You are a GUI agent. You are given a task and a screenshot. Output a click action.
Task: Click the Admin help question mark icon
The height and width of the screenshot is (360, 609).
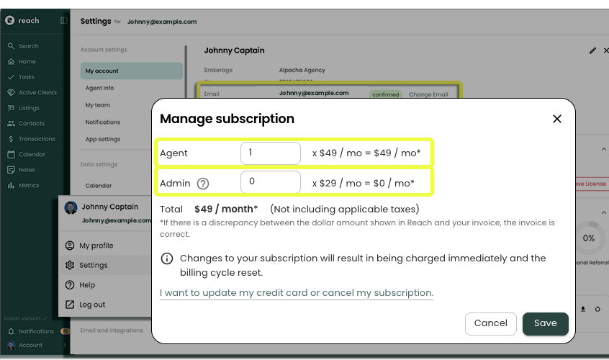tap(203, 183)
